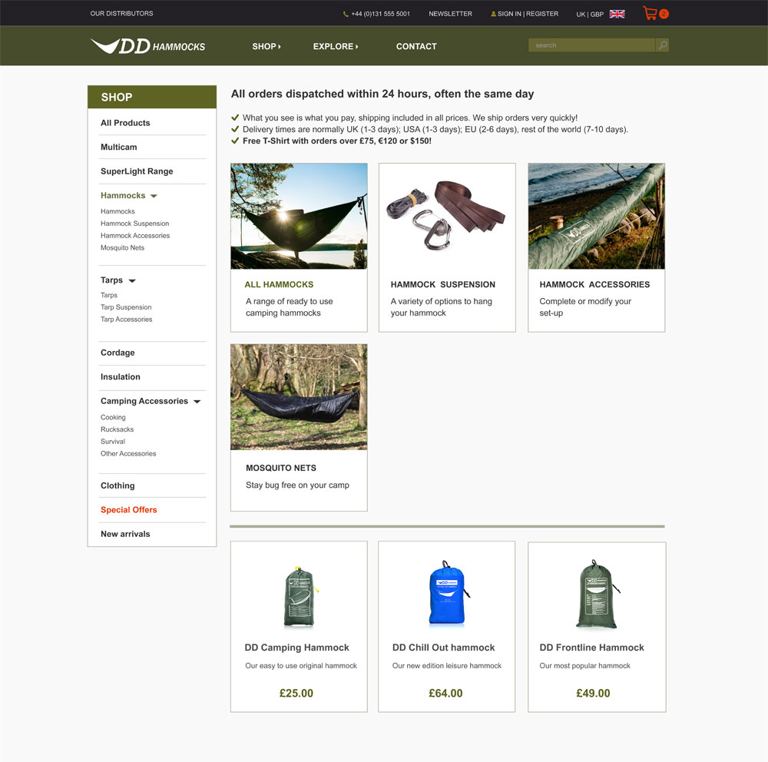The image size is (768, 762).
Task: Open the SHOP navigation menu
Action: point(266,46)
